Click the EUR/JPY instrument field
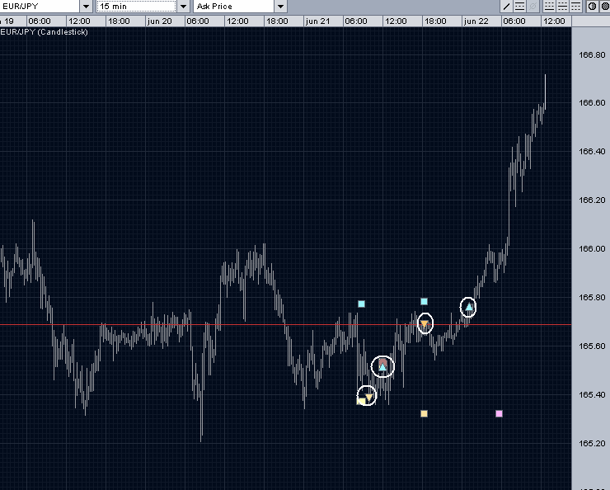Screen dimensions: 610x490 click(x=40, y=7)
